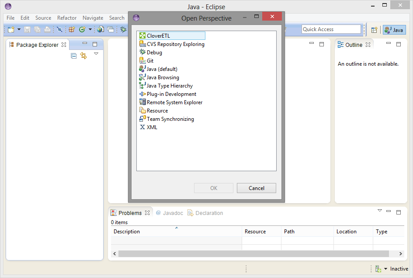Viewport: 413px width, 278px height.
Task: Open the Edit menu
Action: tap(25, 18)
